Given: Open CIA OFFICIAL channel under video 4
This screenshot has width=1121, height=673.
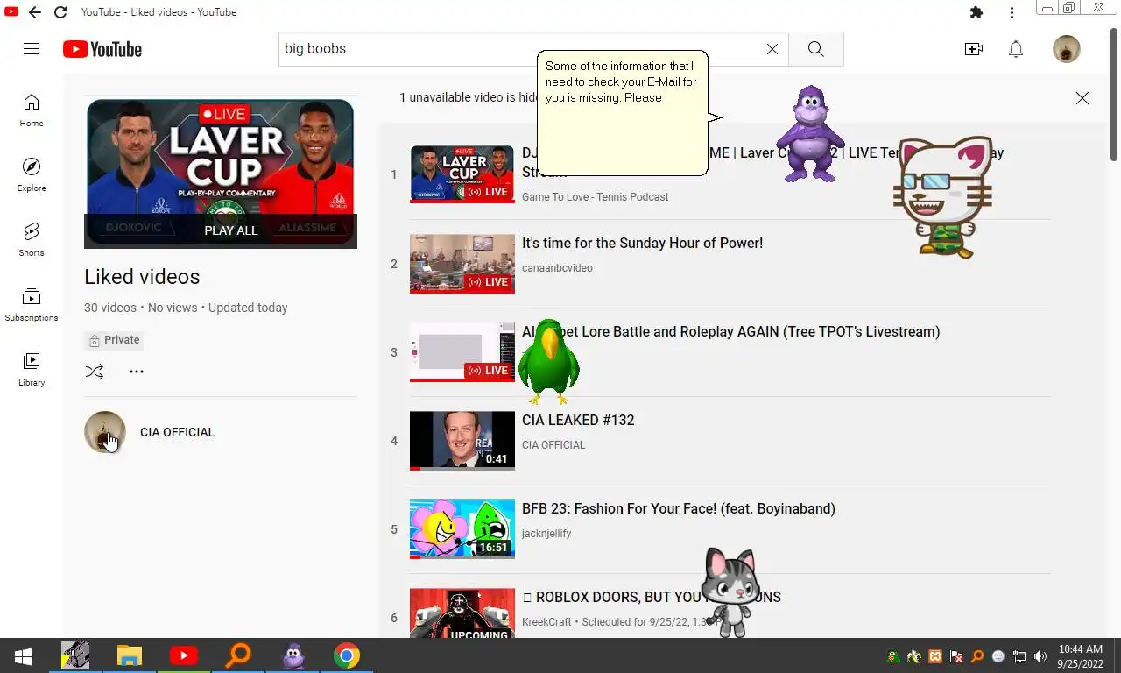Looking at the screenshot, I should click(553, 445).
